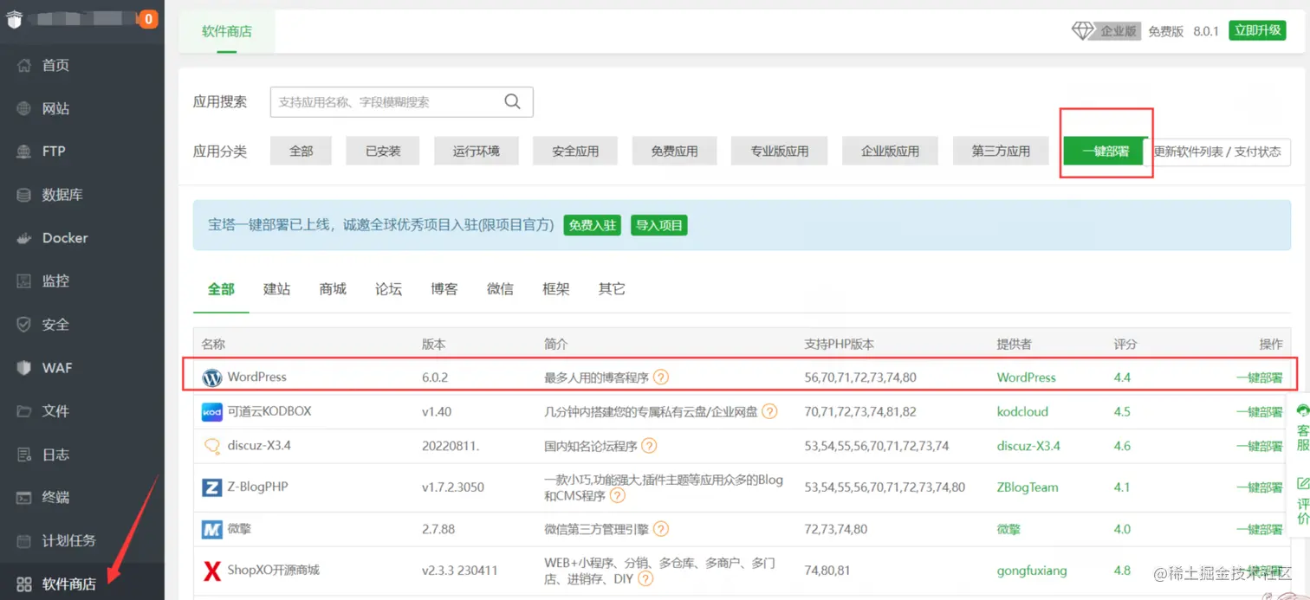Click the 文件 folder icon

click(24, 411)
